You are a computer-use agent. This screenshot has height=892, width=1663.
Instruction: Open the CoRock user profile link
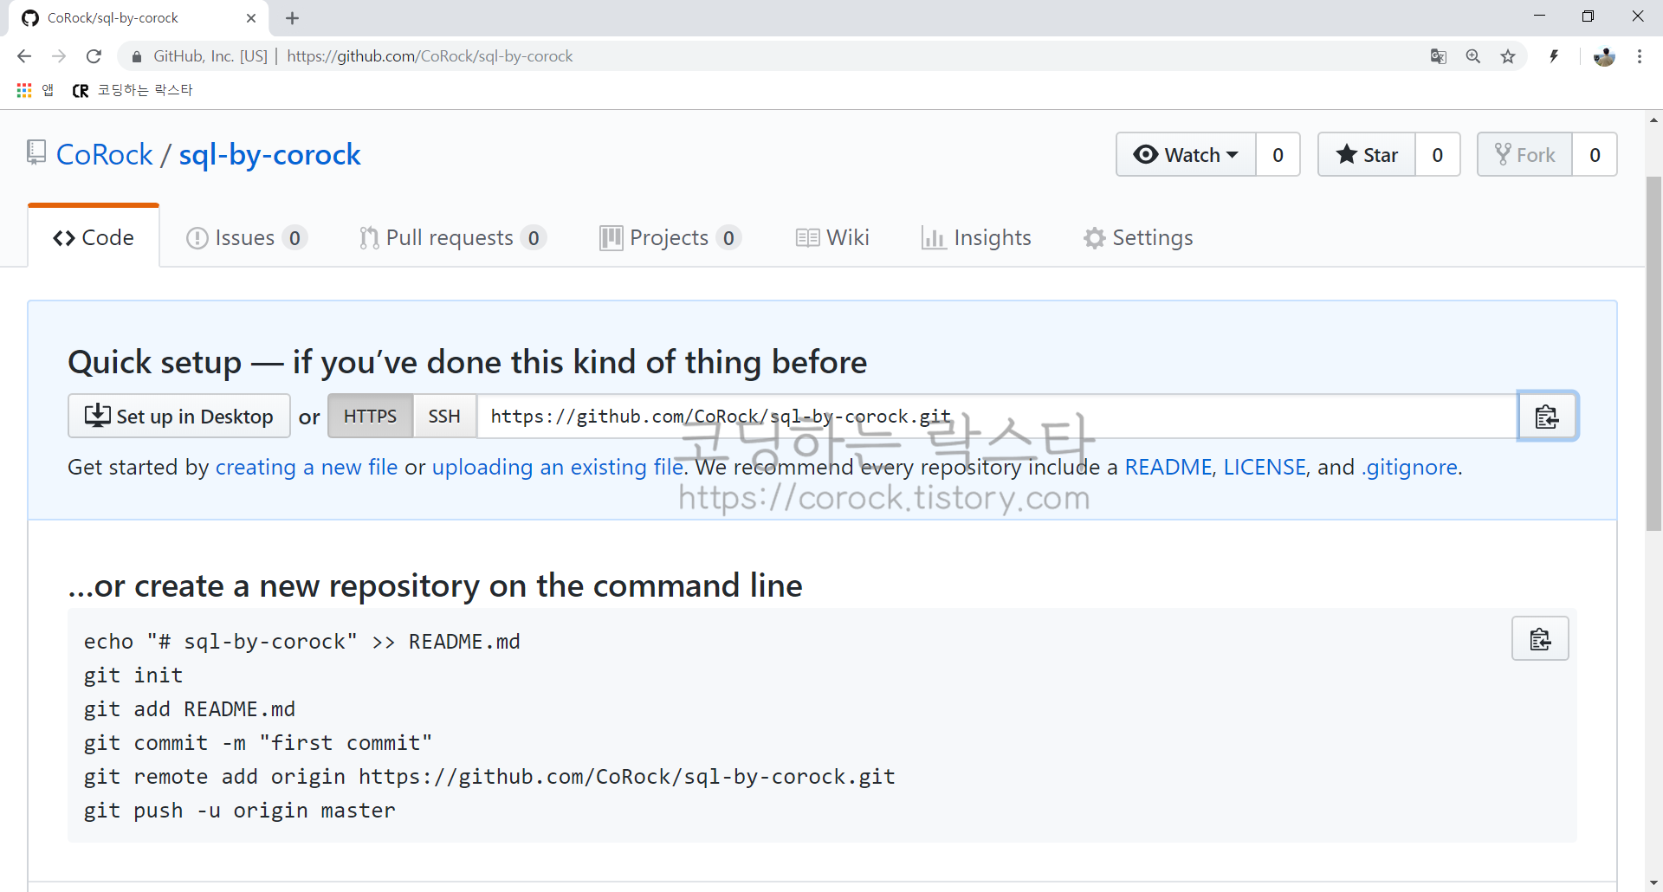(x=104, y=154)
